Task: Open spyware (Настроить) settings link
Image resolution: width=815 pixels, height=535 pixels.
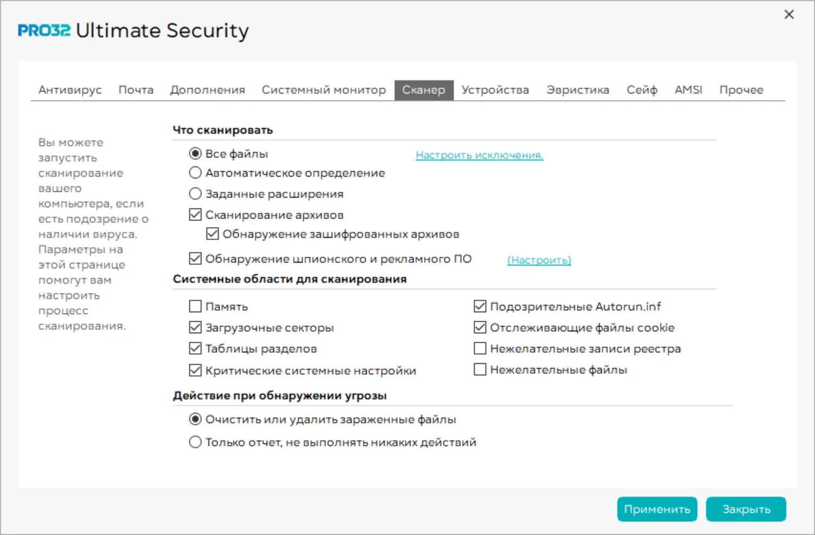Action: [x=539, y=260]
